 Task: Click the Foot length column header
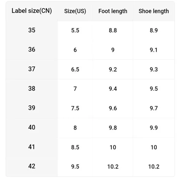click(113, 11)
